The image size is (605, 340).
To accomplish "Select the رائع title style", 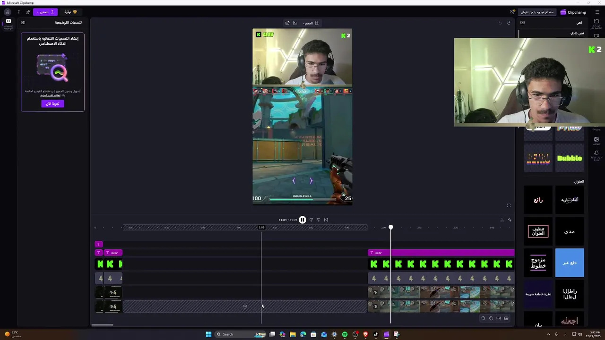I will click(538, 200).
